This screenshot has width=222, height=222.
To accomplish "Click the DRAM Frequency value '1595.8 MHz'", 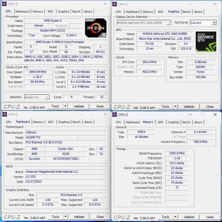I will click(177, 153).
